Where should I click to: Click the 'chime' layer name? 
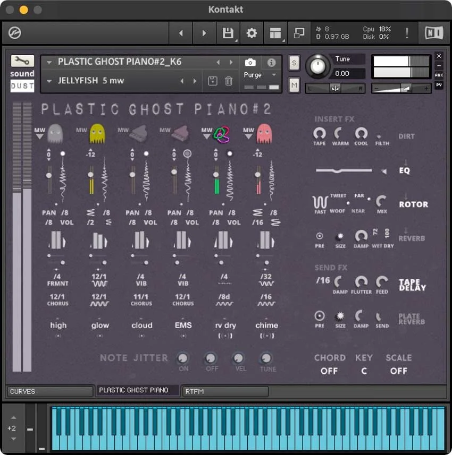point(266,325)
